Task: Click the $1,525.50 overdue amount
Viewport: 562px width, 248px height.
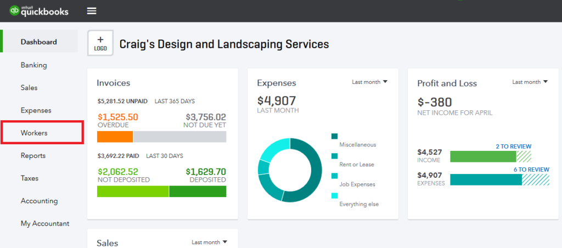Action: (x=117, y=117)
